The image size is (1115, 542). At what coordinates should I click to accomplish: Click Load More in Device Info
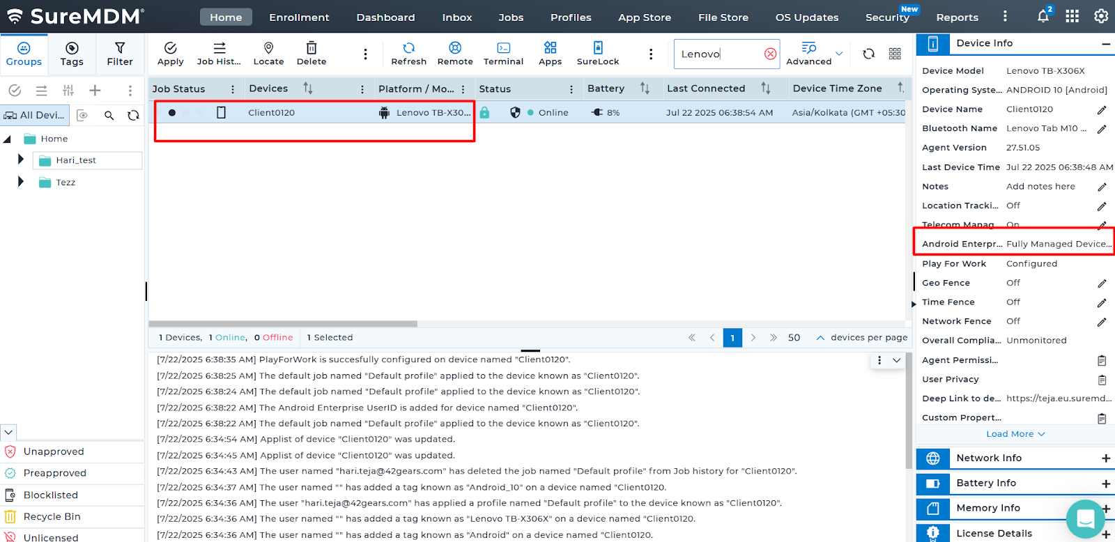coord(1015,434)
